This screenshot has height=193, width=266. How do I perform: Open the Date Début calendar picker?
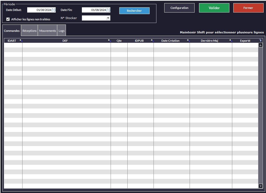click(54, 10)
